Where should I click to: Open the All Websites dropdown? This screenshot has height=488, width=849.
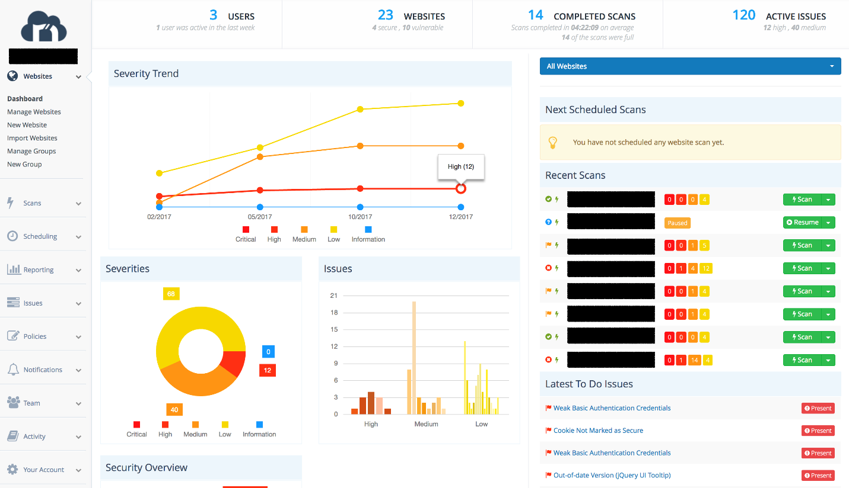click(x=690, y=66)
